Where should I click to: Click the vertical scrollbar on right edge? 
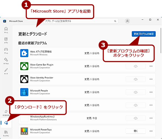161,41
